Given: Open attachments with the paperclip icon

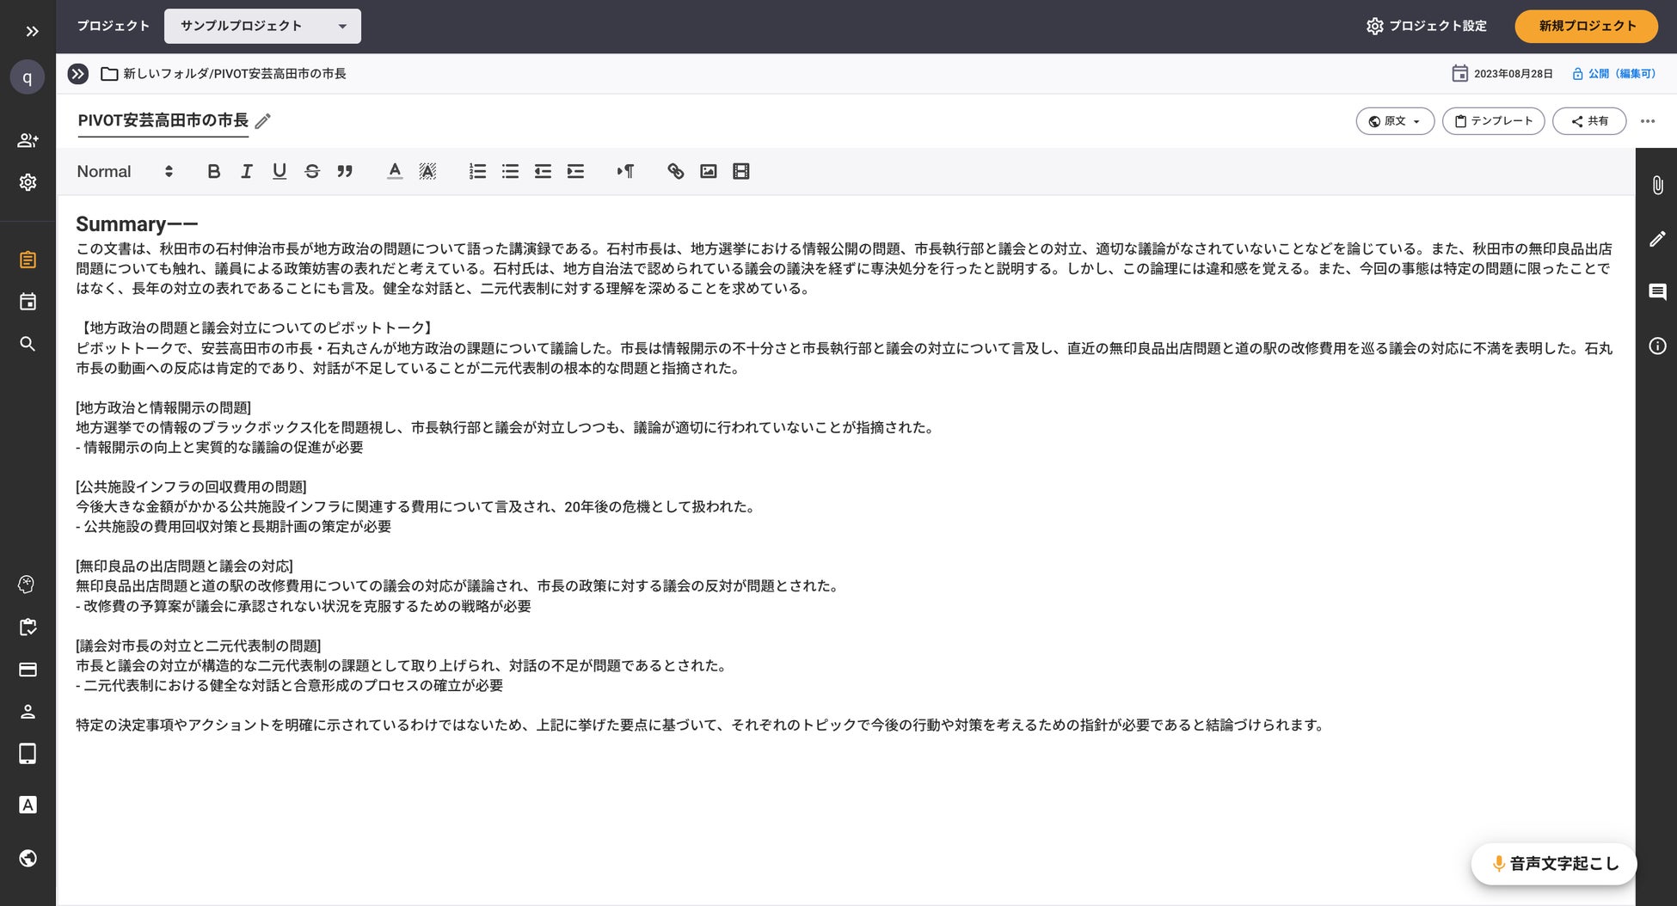Looking at the screenshot, I should coord(1657,185).
